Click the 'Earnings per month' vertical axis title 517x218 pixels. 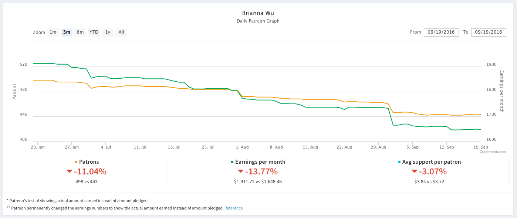click(502, 91)
